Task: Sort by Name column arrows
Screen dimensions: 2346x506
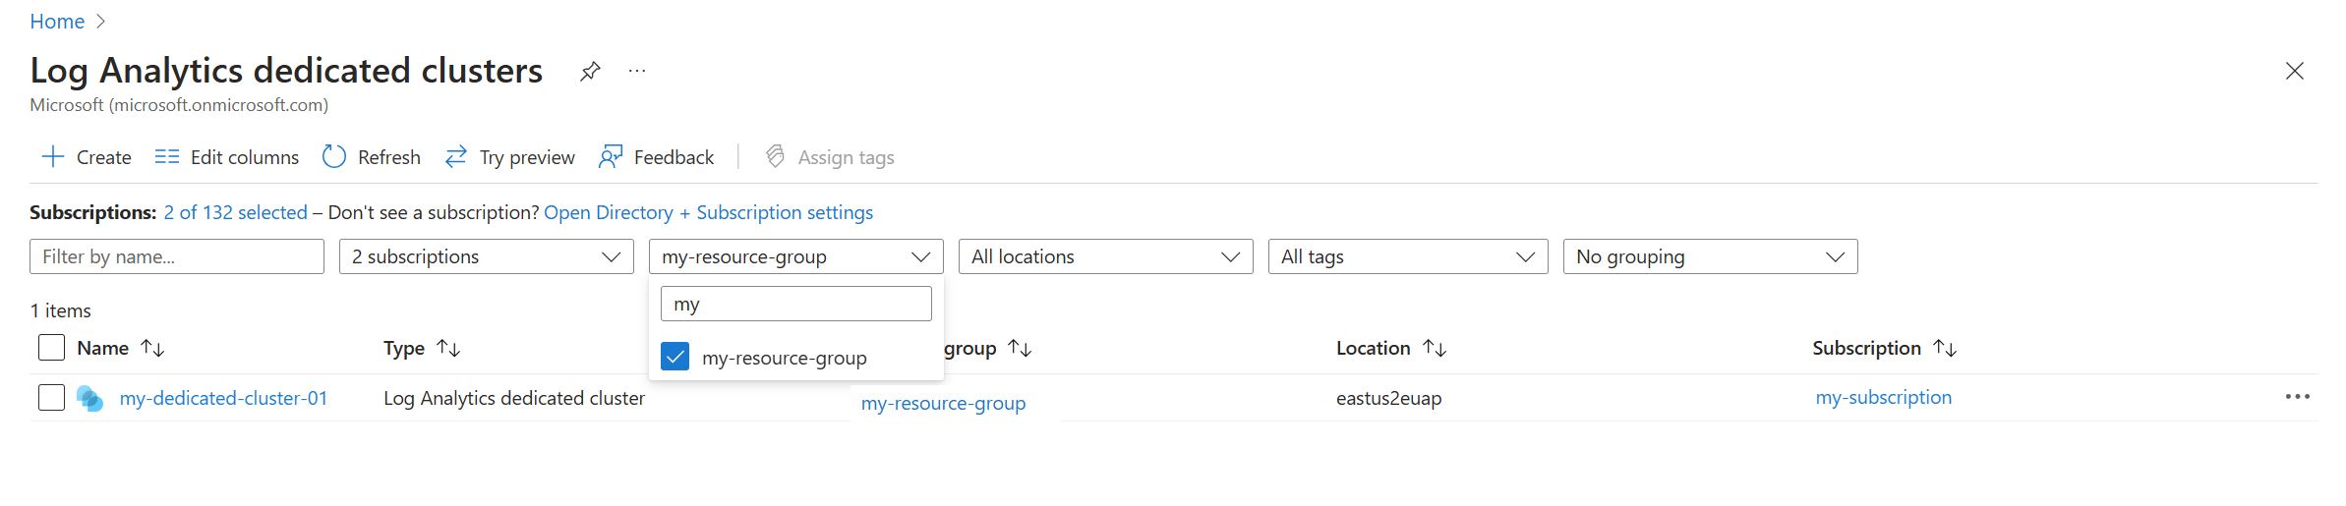Action: [152, 348]
